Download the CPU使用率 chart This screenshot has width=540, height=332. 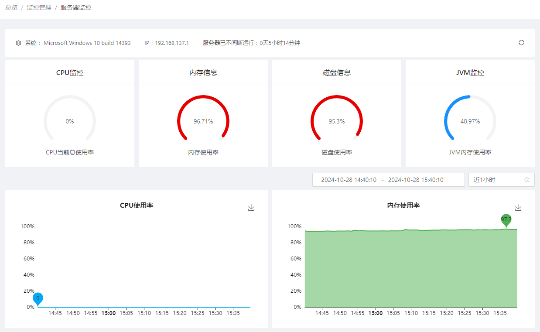(x=251, y=208)
